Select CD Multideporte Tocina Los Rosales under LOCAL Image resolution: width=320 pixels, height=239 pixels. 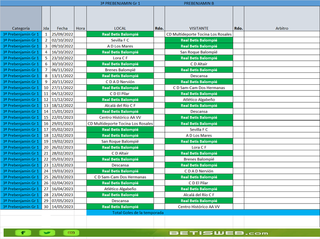[120, 123]
